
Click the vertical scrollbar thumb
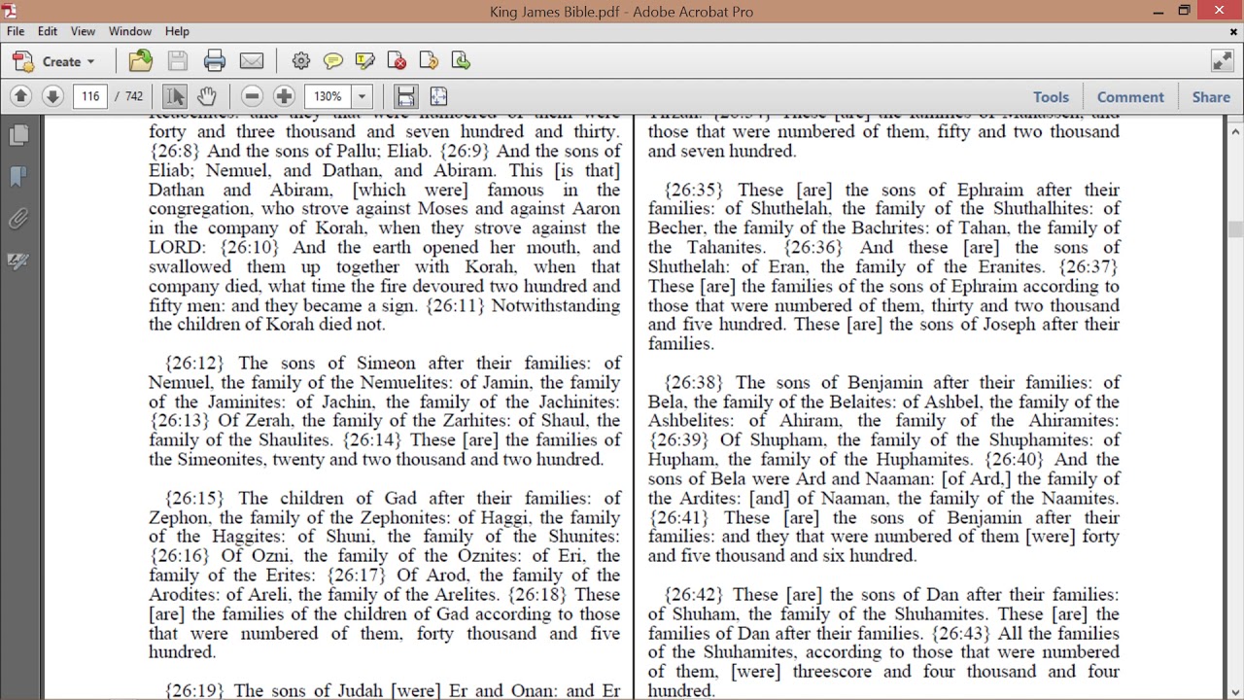[x=1235, y=229]
